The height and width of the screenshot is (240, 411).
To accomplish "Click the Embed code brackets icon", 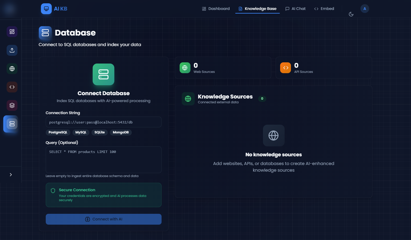I will pyautogui.click(x=316, y=9).
